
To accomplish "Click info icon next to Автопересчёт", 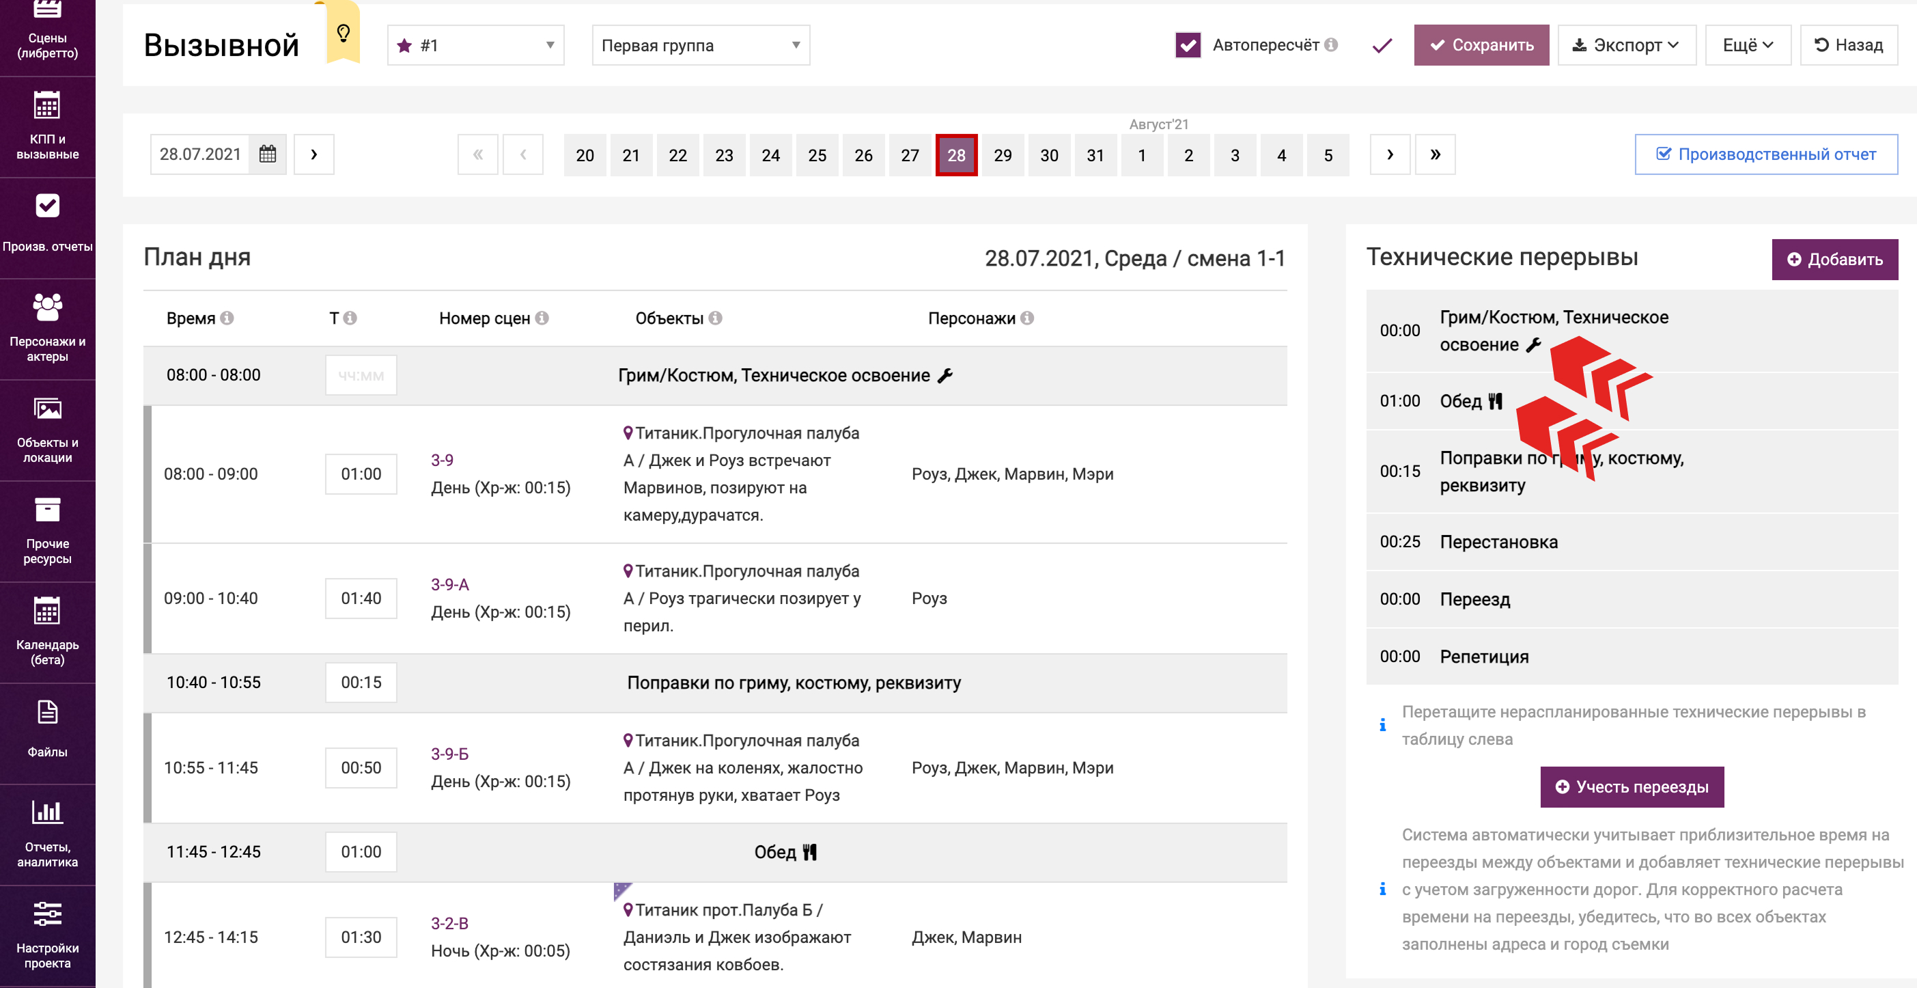I will (x=1331, y=44).
